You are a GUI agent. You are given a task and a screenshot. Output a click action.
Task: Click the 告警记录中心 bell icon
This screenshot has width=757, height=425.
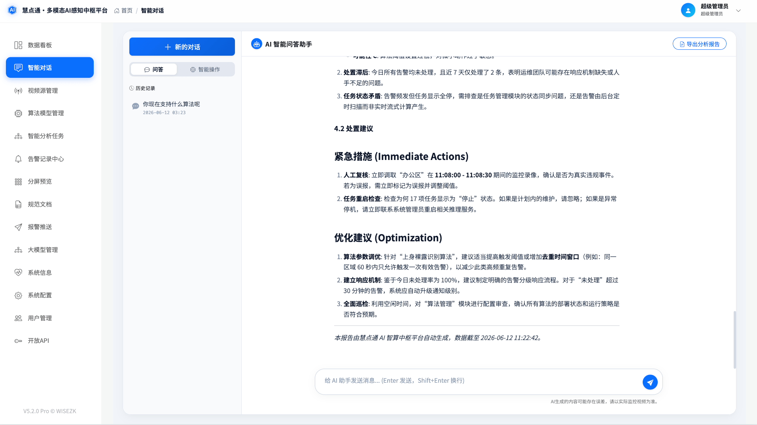click(x=18, y=159)
